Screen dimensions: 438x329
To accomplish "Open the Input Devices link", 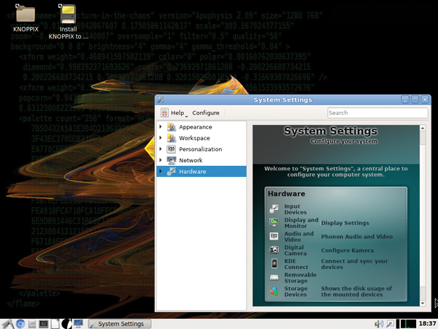I will (x=295, y=209).
